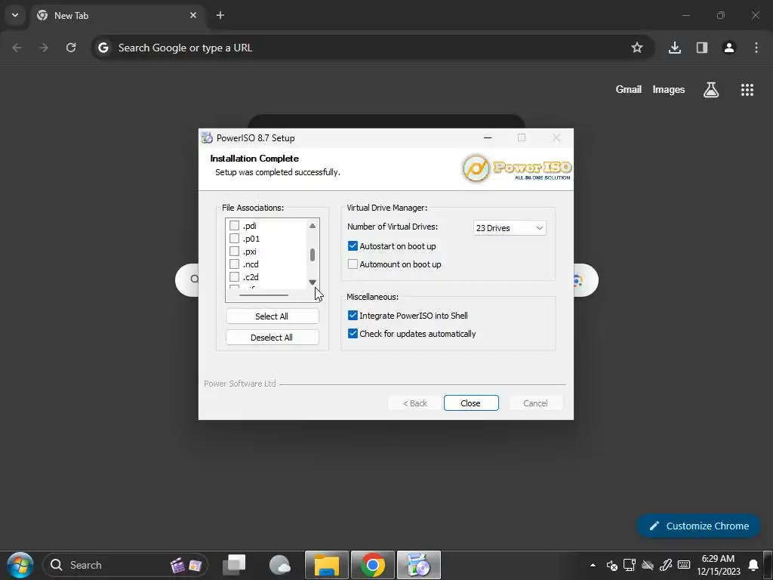Image resolution: width=773 pixels, height=580 pixels.
Task: Click the Chrome address bar
Action: tap(372, 48)
